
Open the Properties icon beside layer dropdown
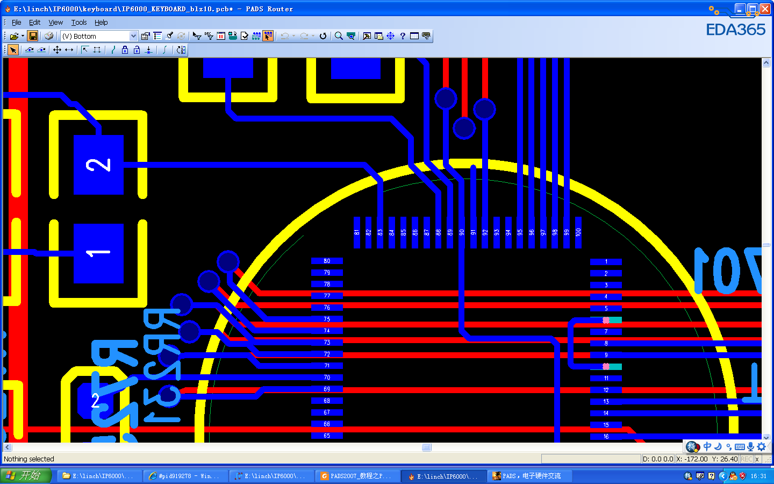point(145,36)
